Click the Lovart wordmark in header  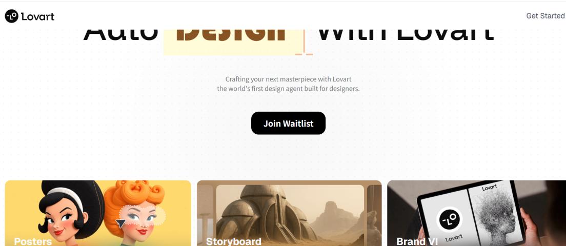(37, 16)
